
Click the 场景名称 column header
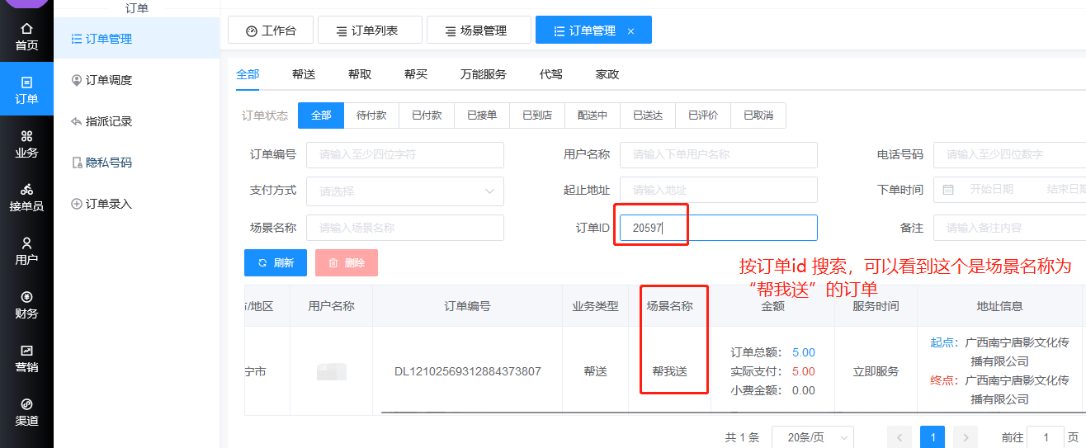pos(670,306)
